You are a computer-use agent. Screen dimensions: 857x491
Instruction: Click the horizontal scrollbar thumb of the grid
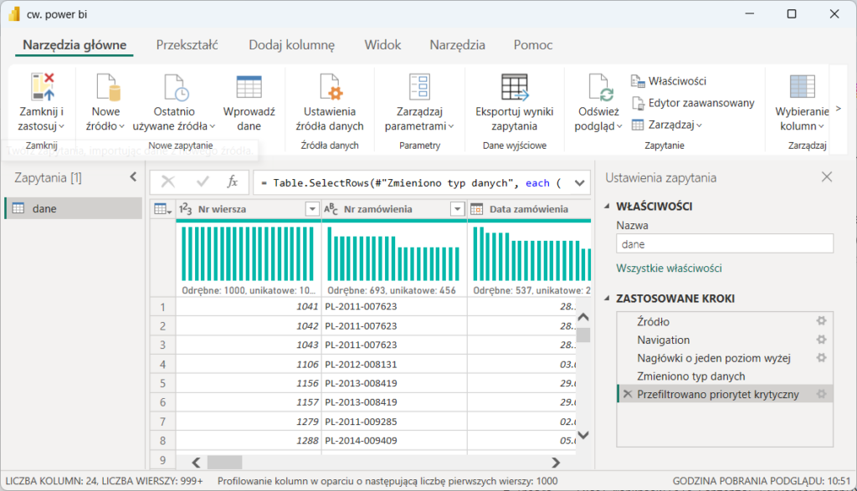point(224,463)
